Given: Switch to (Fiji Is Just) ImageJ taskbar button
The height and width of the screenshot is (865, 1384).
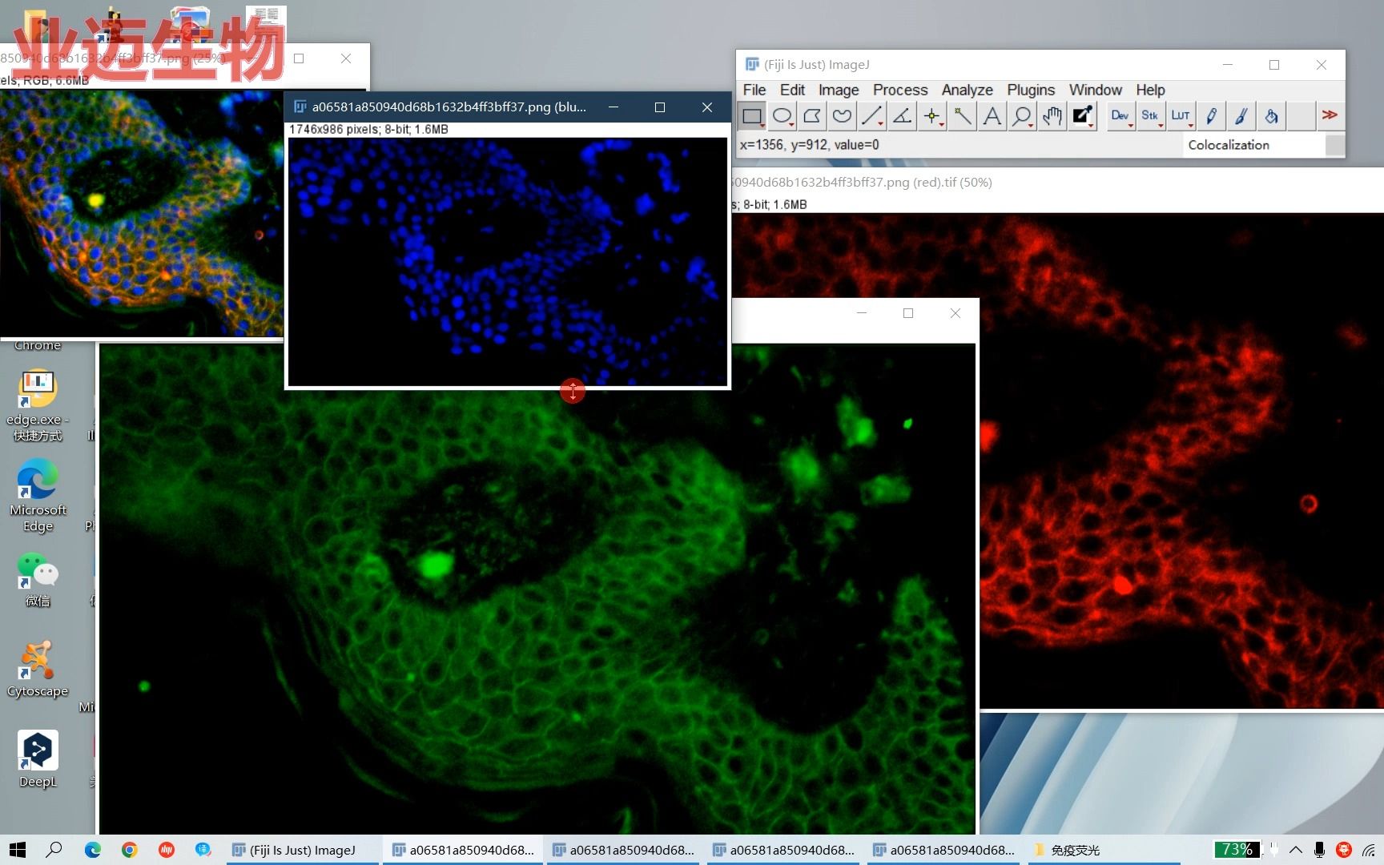Looking at the screenshot, I should click(x=303, y=850).
